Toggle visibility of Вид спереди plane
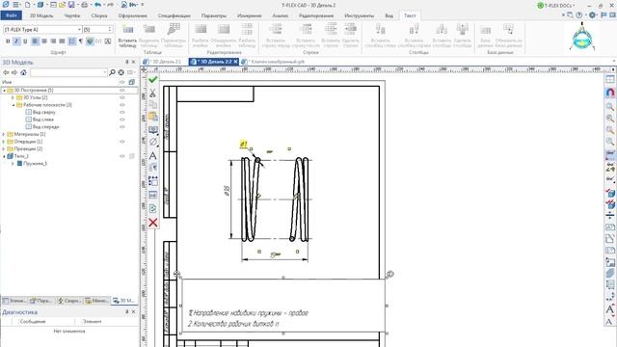Viewport: 617px width, 347px height. click(122, 126)
